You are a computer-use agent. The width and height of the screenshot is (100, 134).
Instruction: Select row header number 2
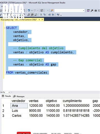coord(6,111)
